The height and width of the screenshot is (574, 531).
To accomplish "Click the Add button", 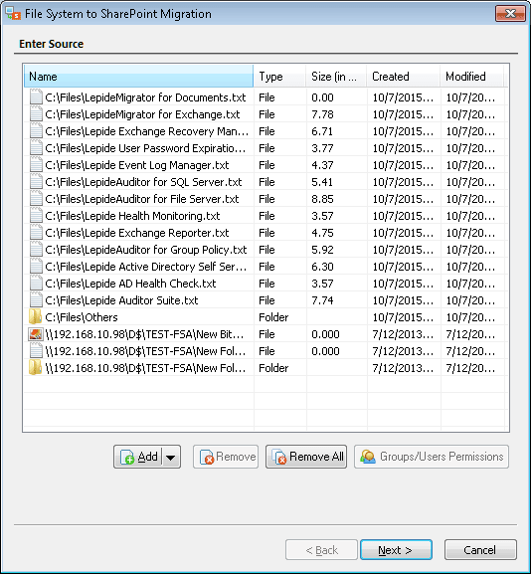I will tap(138, 457).
